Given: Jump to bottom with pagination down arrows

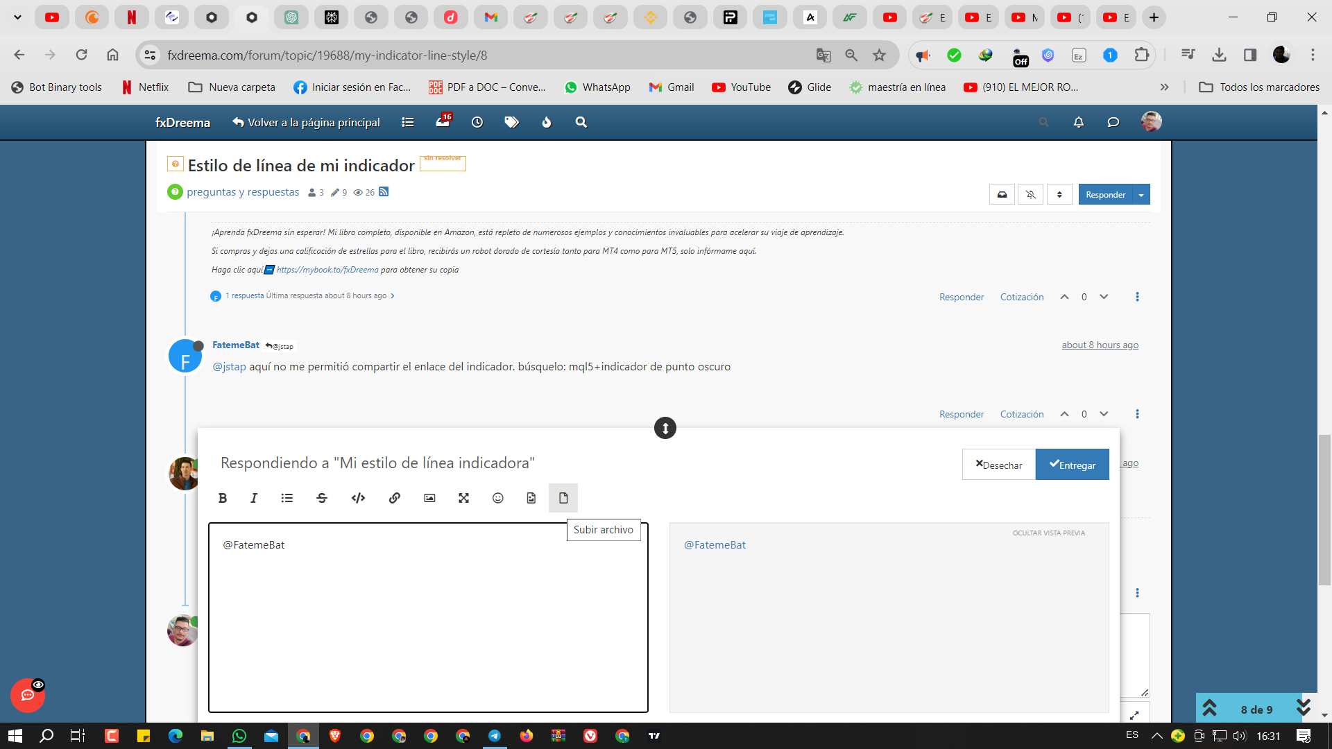Looking at the screenshot, I should (x=1304, y=708).
